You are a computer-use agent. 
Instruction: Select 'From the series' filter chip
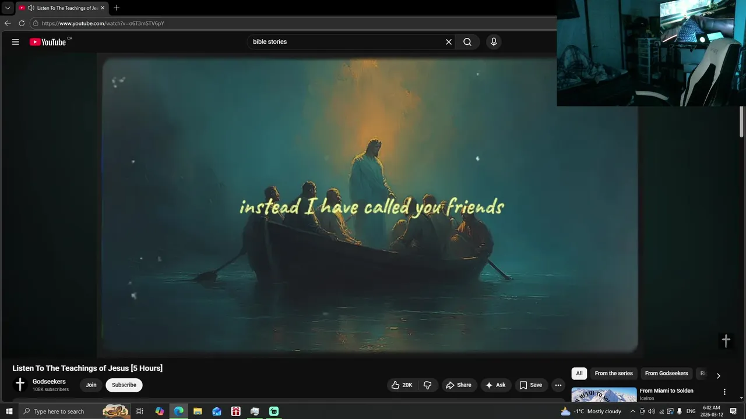coord(614,374)
